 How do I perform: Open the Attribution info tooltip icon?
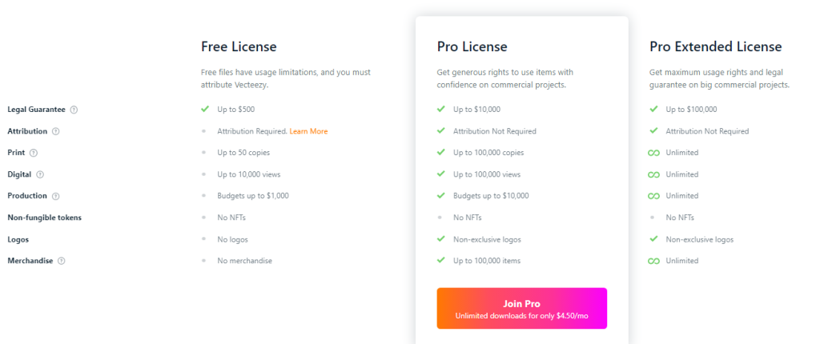pos(56,132)
